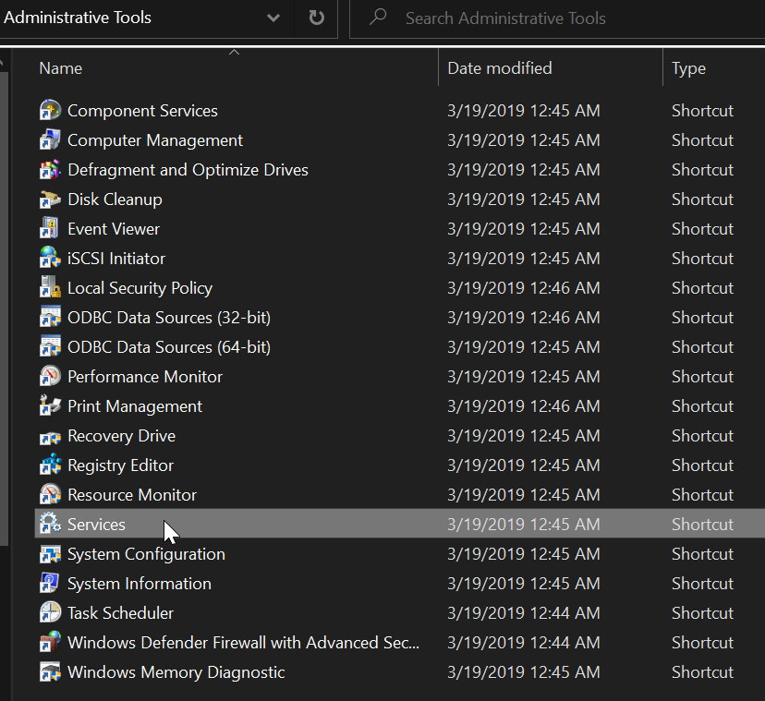Select the Windows Memory Diagnostic text
The width and height of the screenshot is (765, 701).
coord(176,672)
